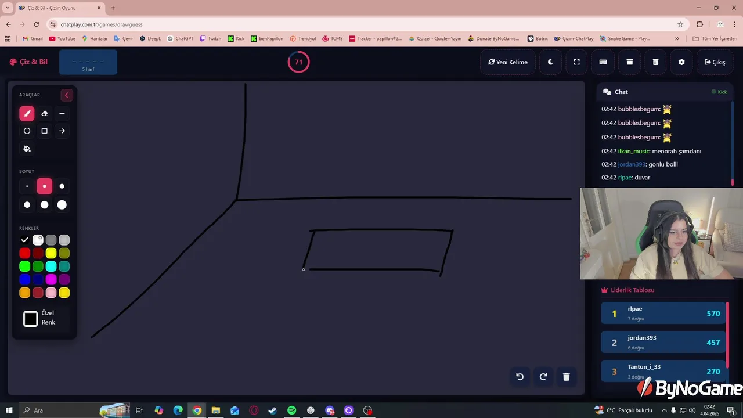Screen dimensions: 743x418
Task: Click the 5 harf word hint box
Action: (88, 62)
